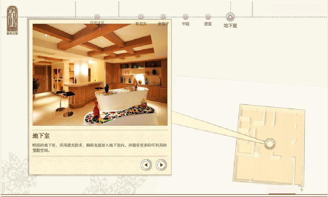Click the basement interior photo
The image size is (328, 197).
100,75
